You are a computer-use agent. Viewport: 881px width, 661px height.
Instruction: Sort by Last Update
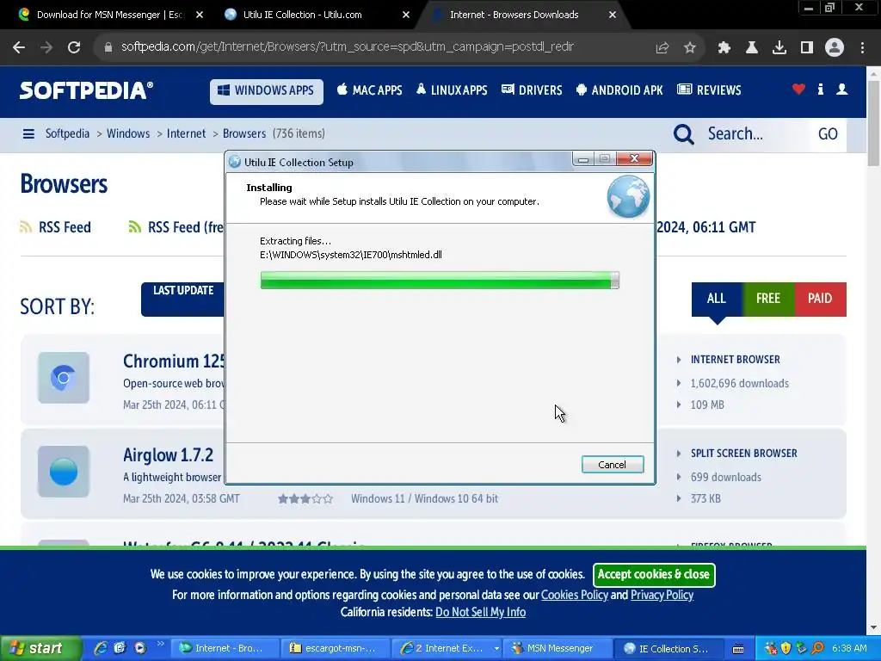tap(182, 299)
